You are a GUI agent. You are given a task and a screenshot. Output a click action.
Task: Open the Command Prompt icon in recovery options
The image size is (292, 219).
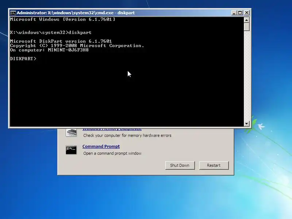(71, 150)
